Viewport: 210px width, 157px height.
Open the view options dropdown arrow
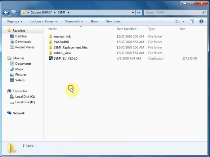click(x=183, y=21)
